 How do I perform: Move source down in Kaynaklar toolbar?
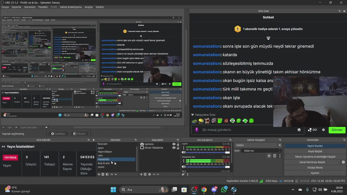(158, 174)
